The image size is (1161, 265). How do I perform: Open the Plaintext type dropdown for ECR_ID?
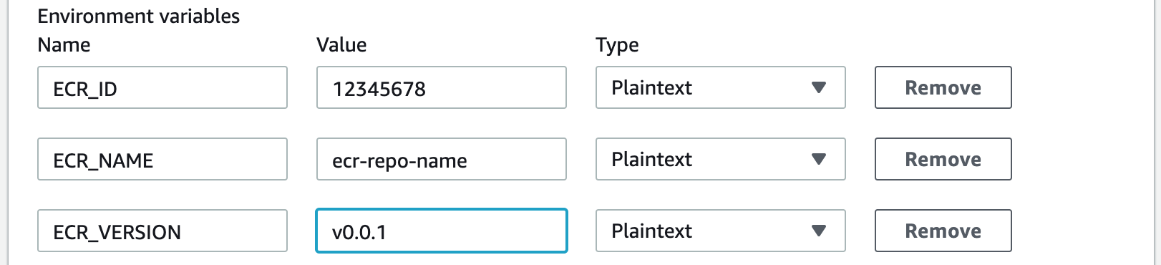click(x=720, y=87)
